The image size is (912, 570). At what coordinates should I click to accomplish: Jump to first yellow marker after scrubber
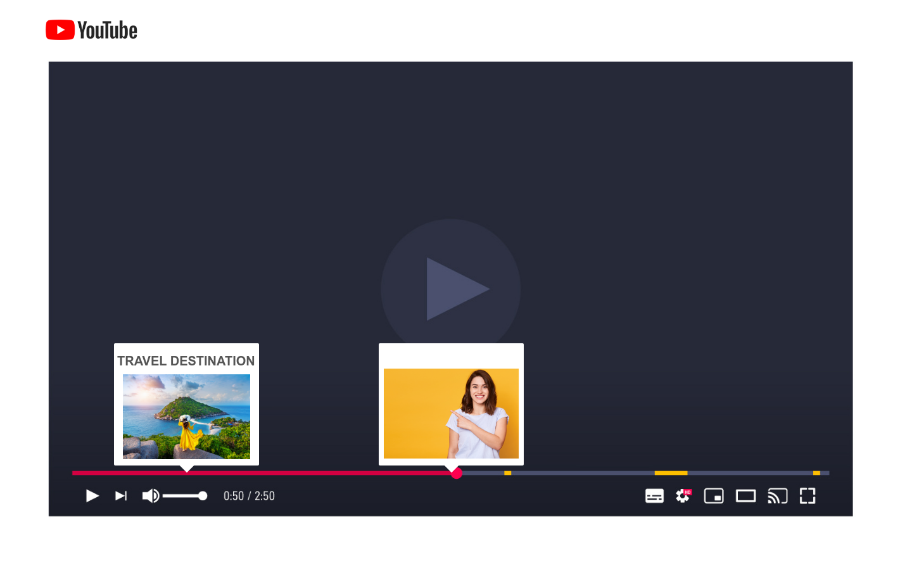pyautogui.click(x=507, y=473)
